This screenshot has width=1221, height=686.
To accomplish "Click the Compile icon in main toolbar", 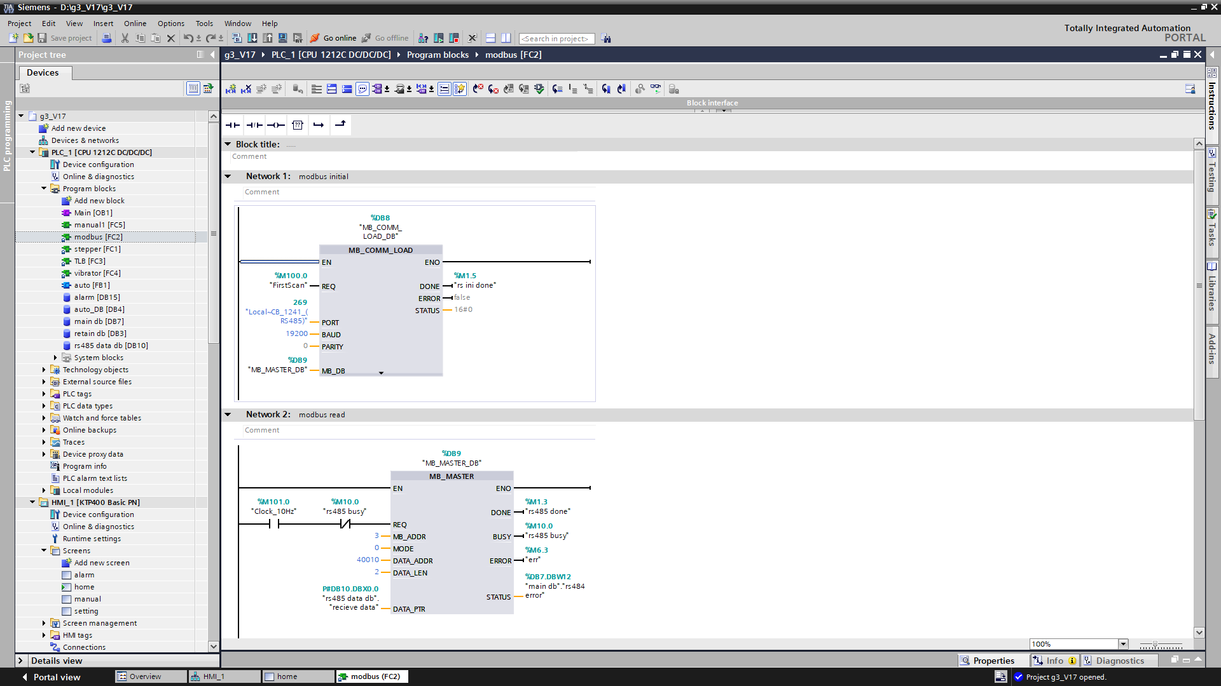I will 237,38.
